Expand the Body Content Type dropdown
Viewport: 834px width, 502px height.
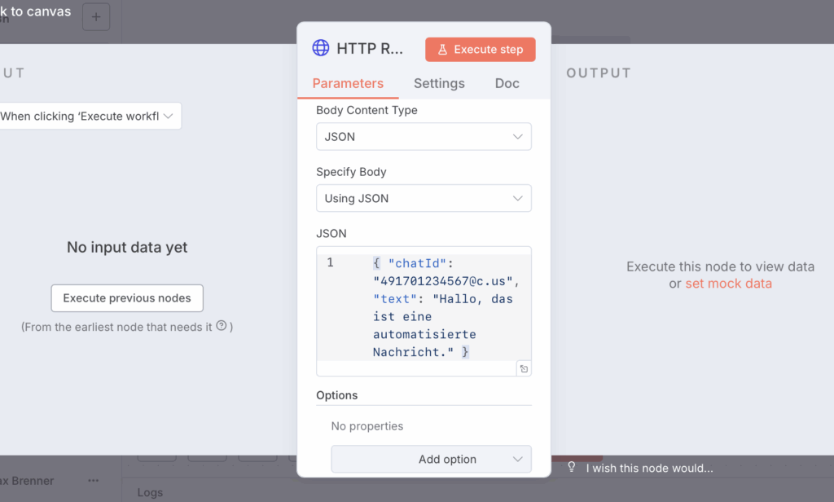424,137
